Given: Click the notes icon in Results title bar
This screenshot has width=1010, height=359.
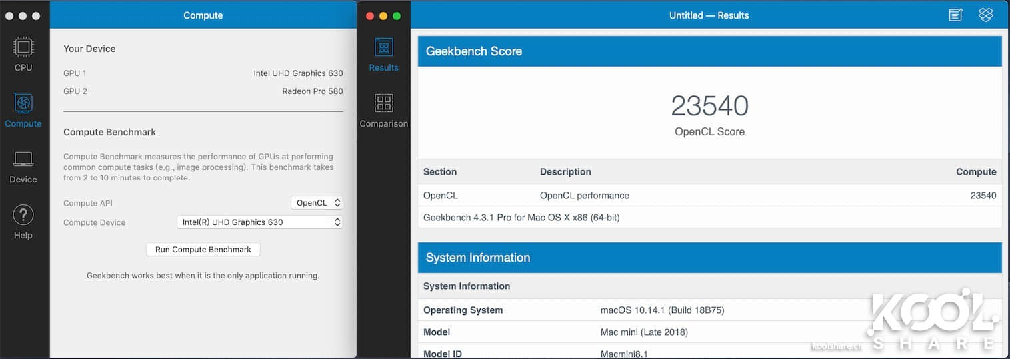Looking at the screenshot, I should click(x=956, y=15).
